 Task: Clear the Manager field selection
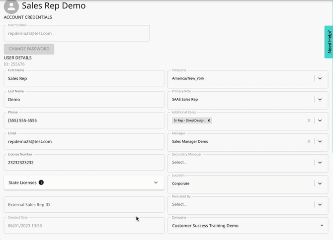309,141
